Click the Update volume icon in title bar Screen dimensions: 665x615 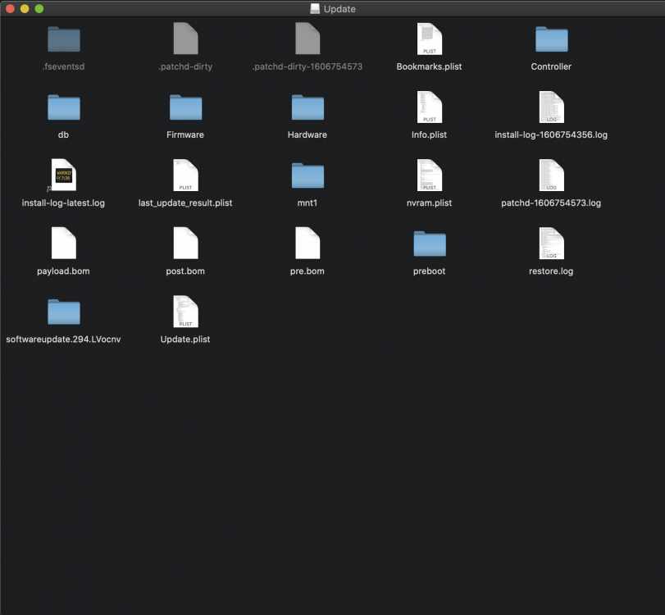(315, 8)
